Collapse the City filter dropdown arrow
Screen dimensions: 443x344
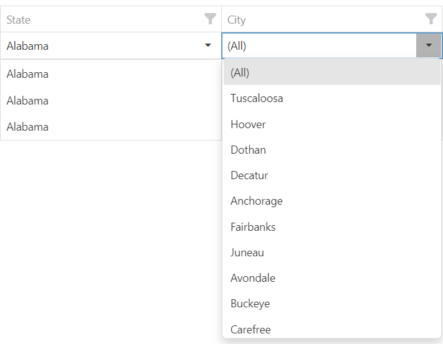pyautogui.click(x=429, y=45)
